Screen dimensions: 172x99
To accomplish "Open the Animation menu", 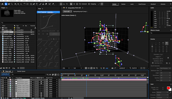I will 31,1.
